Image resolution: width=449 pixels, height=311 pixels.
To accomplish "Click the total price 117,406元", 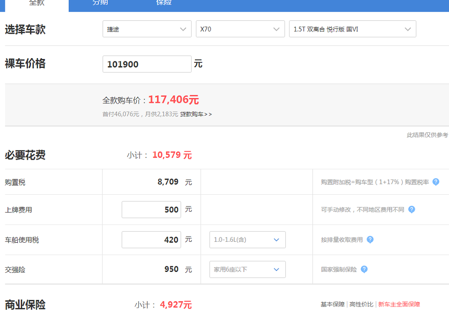I will pyautogui.click(x=174, y=100).
